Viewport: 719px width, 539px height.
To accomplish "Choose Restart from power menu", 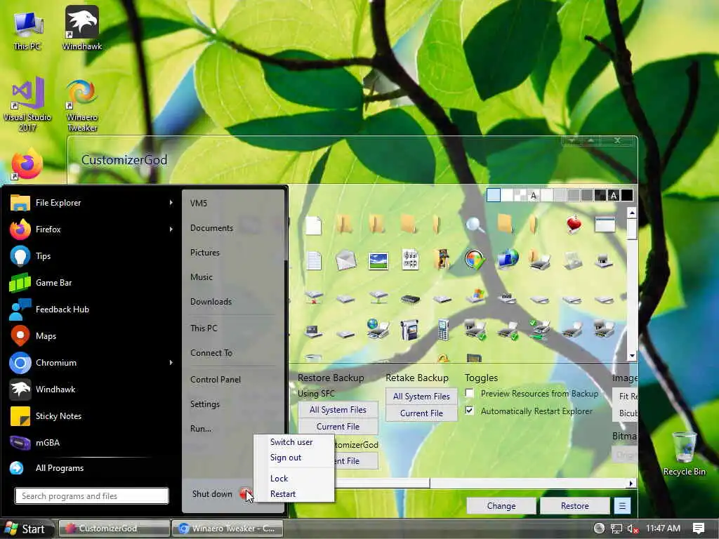I will (x=282, y=493).
